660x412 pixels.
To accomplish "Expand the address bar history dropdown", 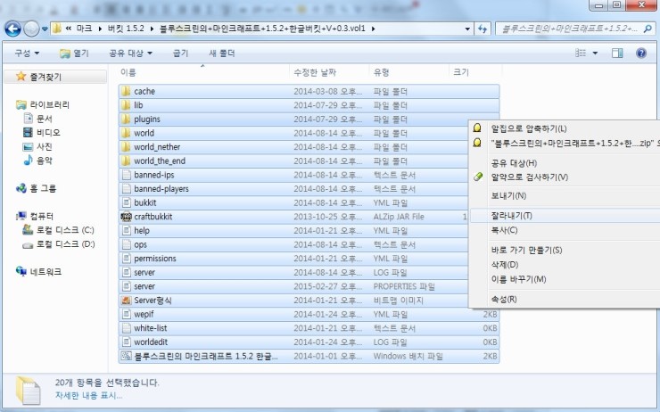I will (x=467, y=29).
